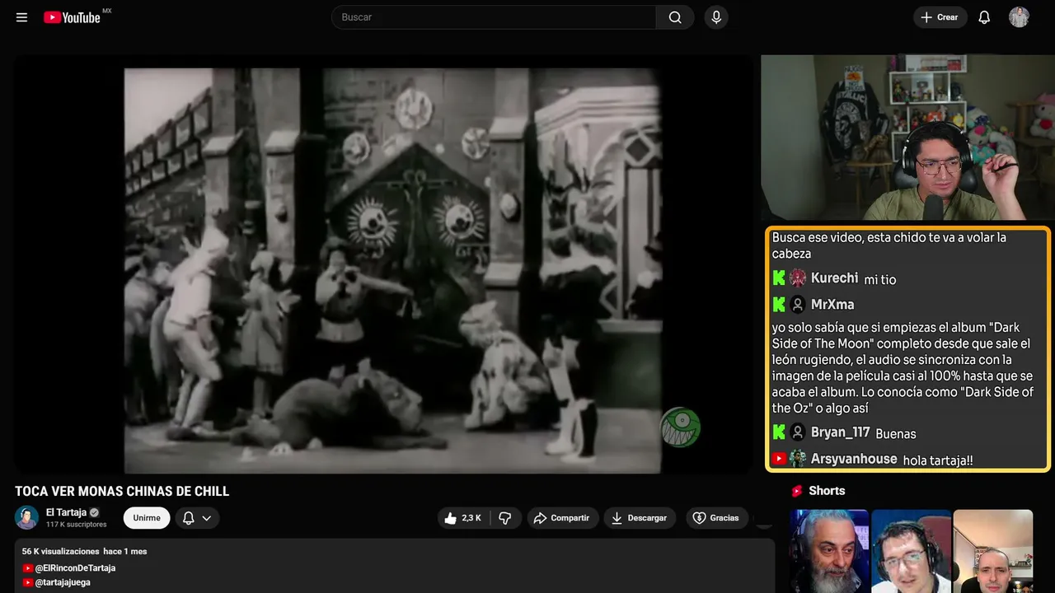Image resolution: width=1055 pixels, height=593 pixels.
Task: Click the Kurechi username in chat
Action: [834, 278]
